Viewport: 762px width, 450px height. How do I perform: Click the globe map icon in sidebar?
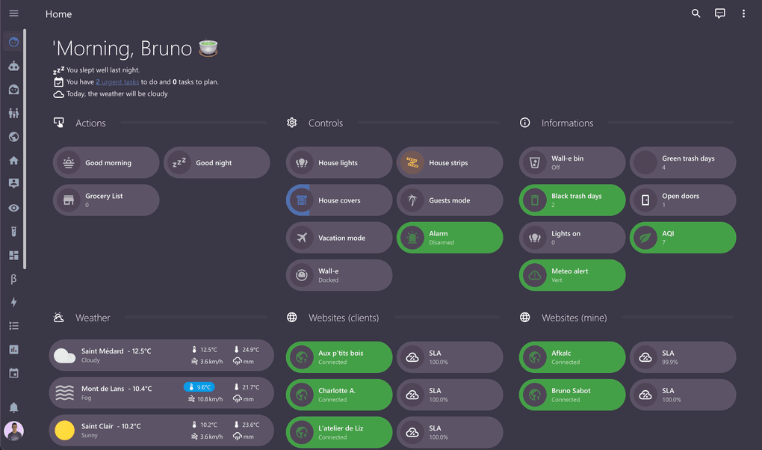13,137
